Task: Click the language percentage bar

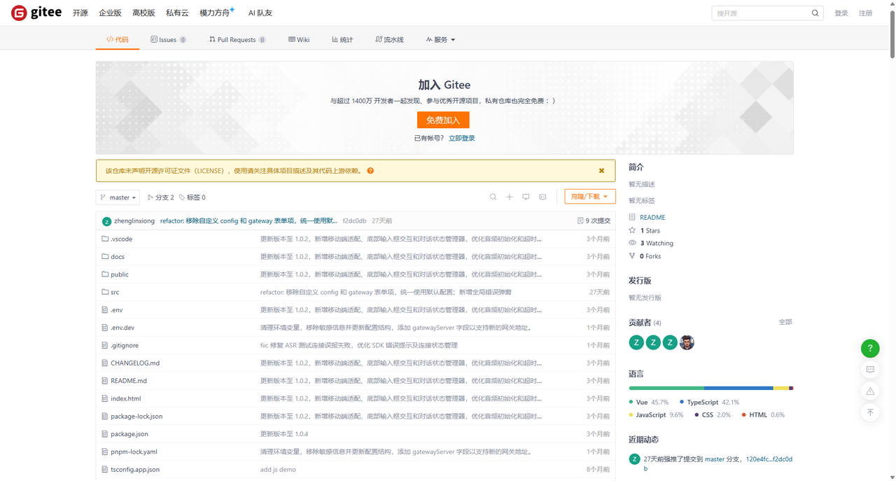Action: point(711,388)
